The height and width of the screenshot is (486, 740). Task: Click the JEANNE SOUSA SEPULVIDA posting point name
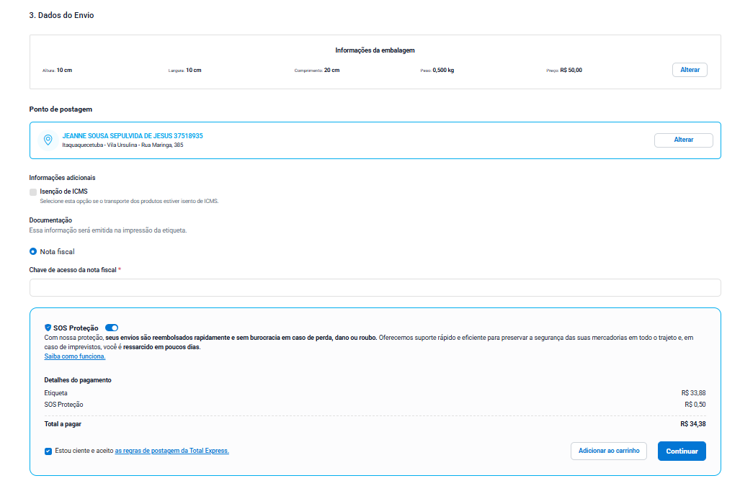133,135
